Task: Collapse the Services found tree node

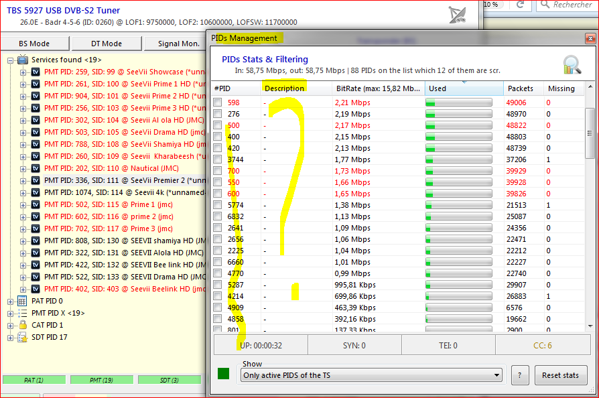Action: [11, 60]
